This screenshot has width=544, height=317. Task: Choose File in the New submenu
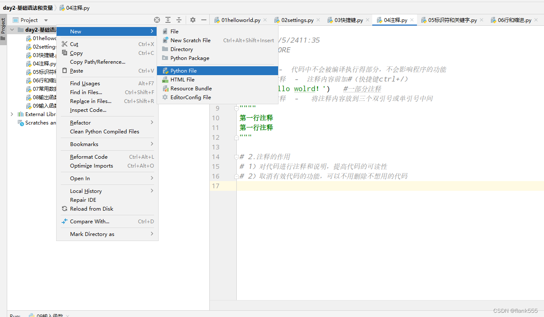point(217,31)
